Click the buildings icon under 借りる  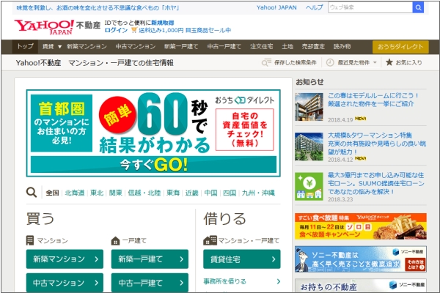(210, 240)
